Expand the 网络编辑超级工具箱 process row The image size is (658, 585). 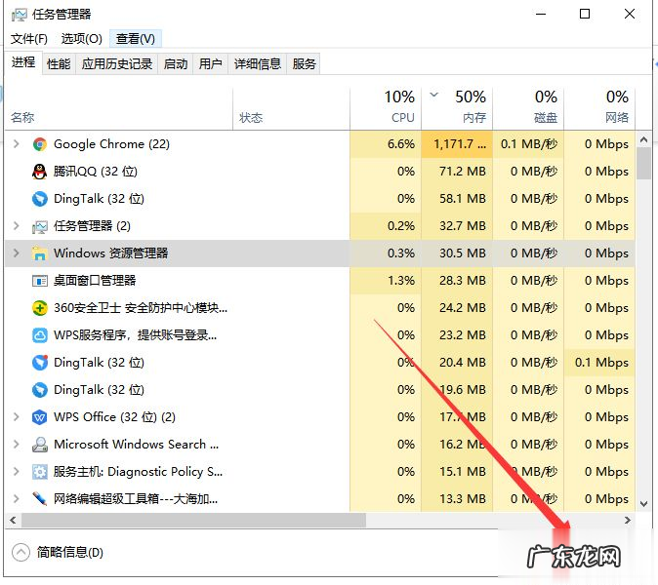pos(16,499)
